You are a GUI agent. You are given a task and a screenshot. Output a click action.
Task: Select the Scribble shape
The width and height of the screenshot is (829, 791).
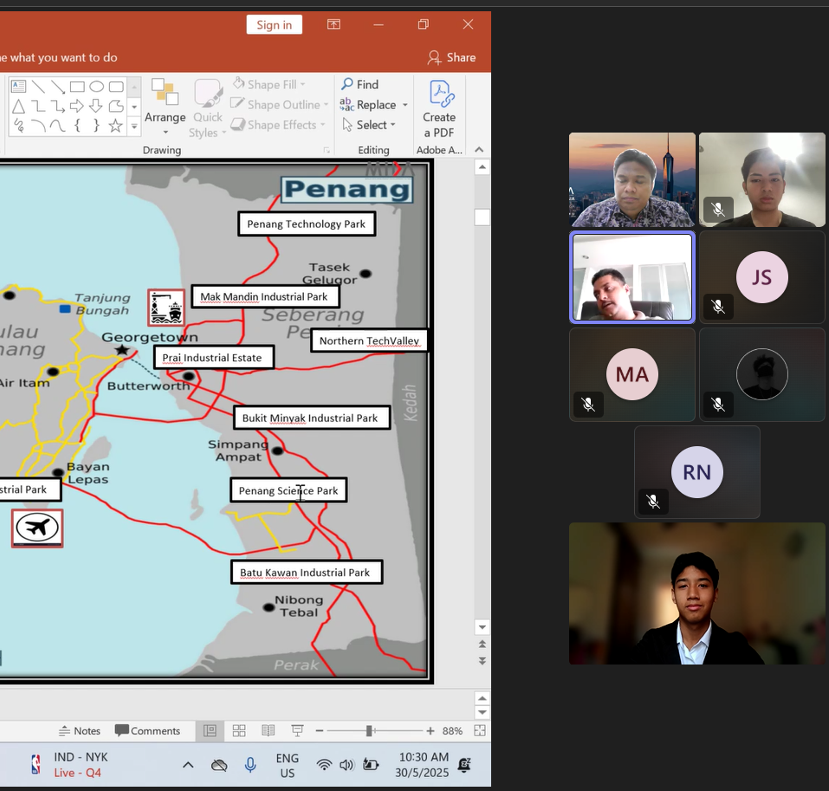(18, 126)
